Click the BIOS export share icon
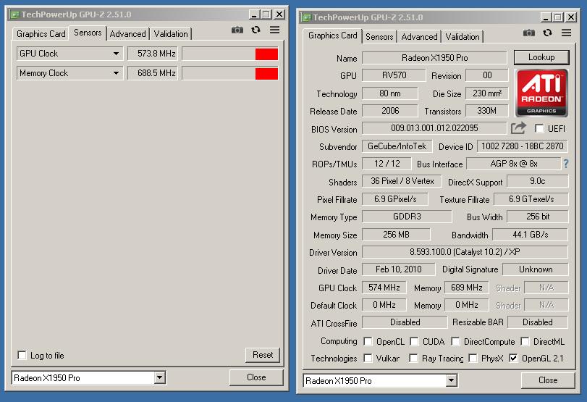 (518, 128)
